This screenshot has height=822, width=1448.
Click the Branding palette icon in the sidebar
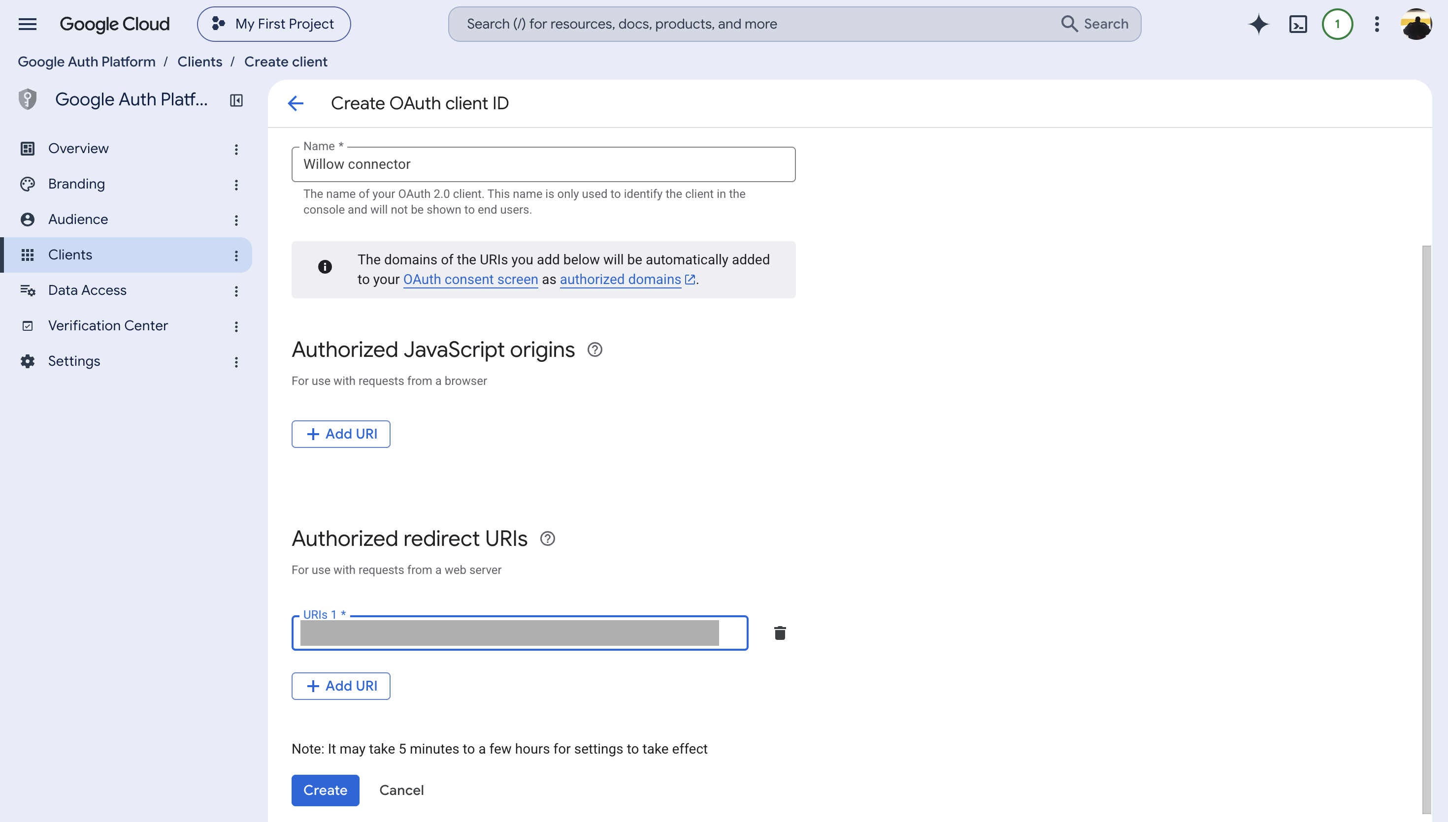coord(27,184)
